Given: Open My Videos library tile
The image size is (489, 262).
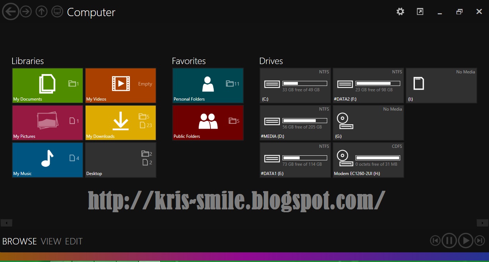Looking at the screenshot, I should [x=121, y=86].
